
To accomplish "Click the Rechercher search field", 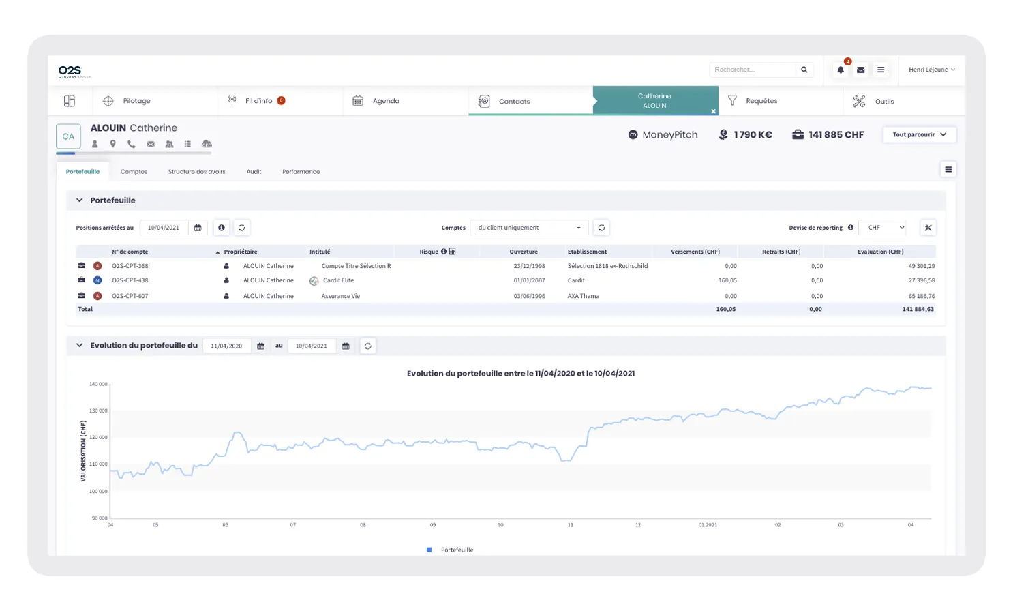I will click(753, 70).
